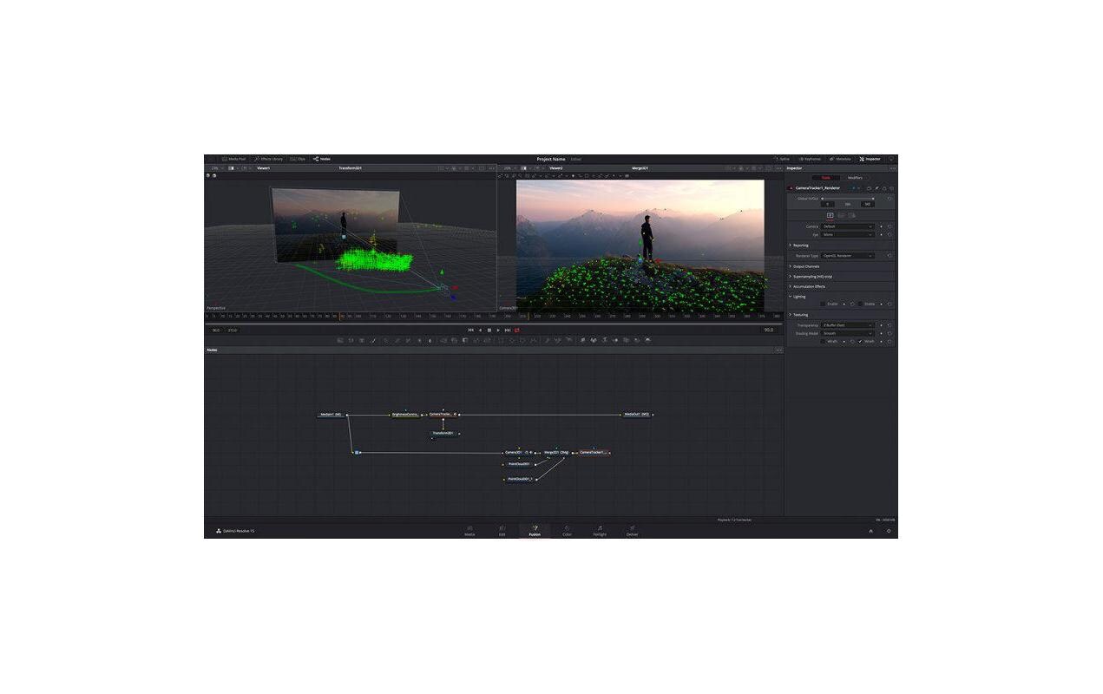Switch to the Color page
1103x694 pixels.
pyautogui.click(x=567, y=531)
